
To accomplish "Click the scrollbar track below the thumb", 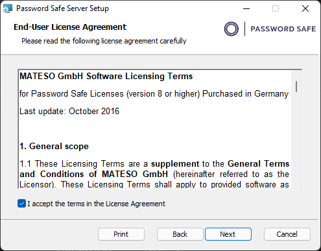I will pyautogui.click(x=296, y=141).
